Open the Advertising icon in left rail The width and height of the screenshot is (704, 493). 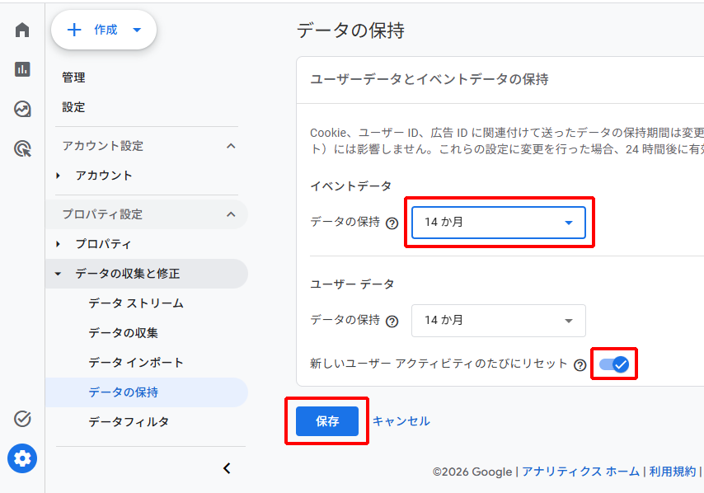(22, 148)
